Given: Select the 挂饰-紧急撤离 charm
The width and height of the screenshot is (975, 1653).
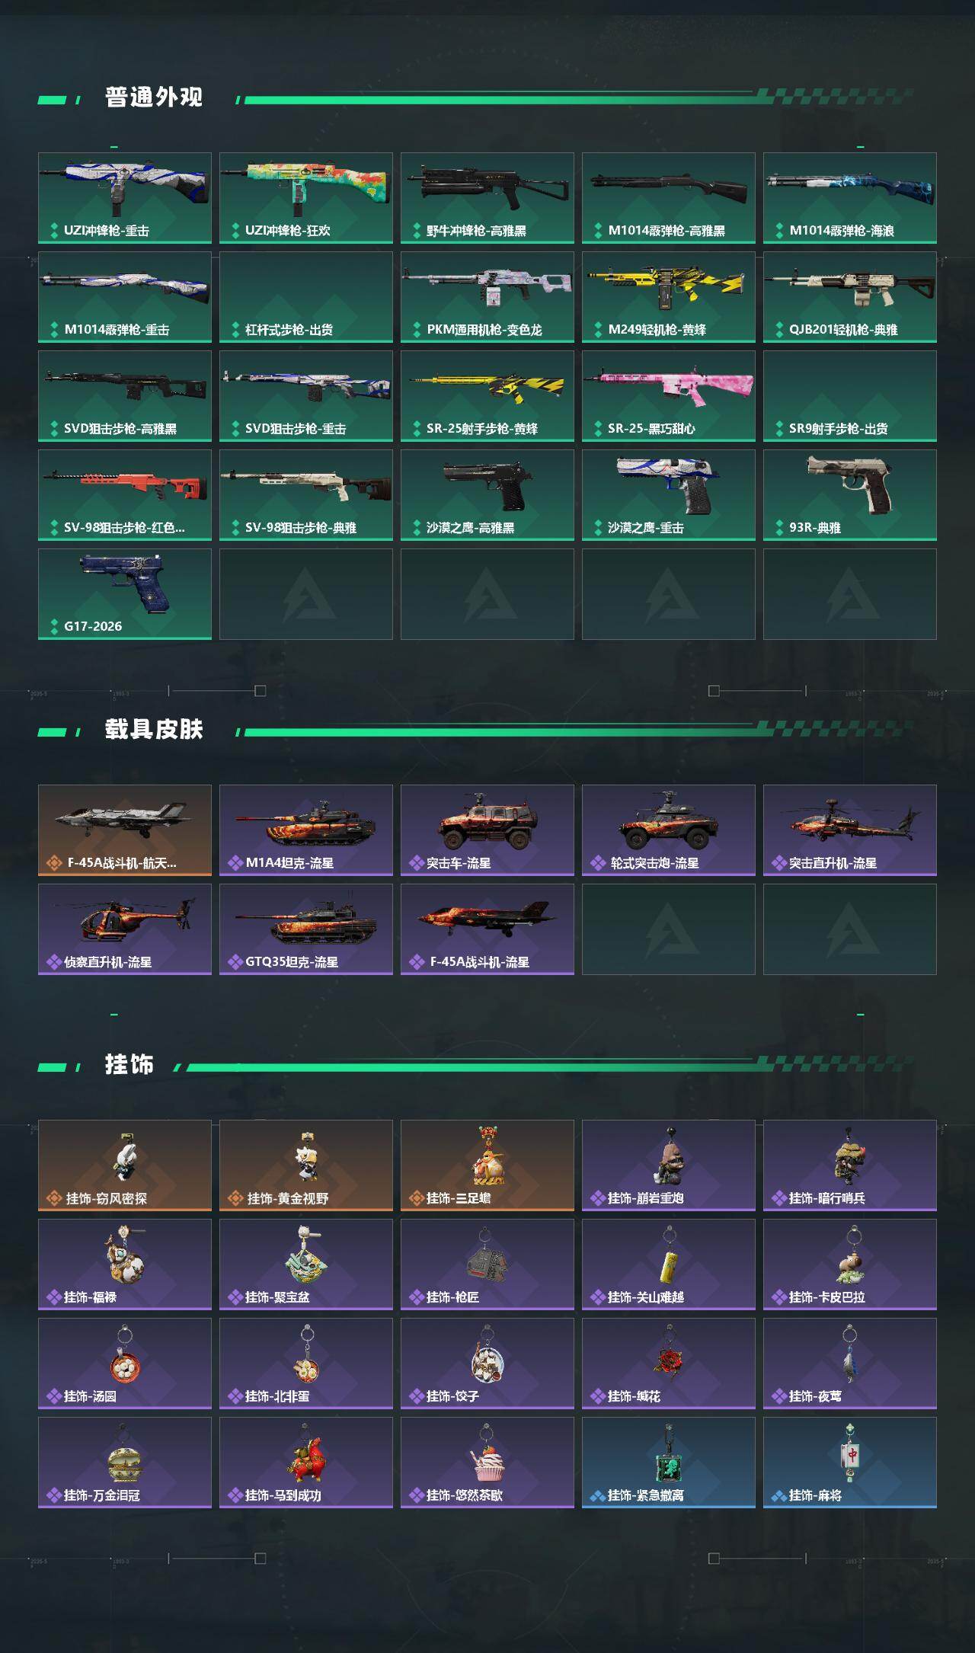Looking at the screenshot, I should click(669, 1463).
